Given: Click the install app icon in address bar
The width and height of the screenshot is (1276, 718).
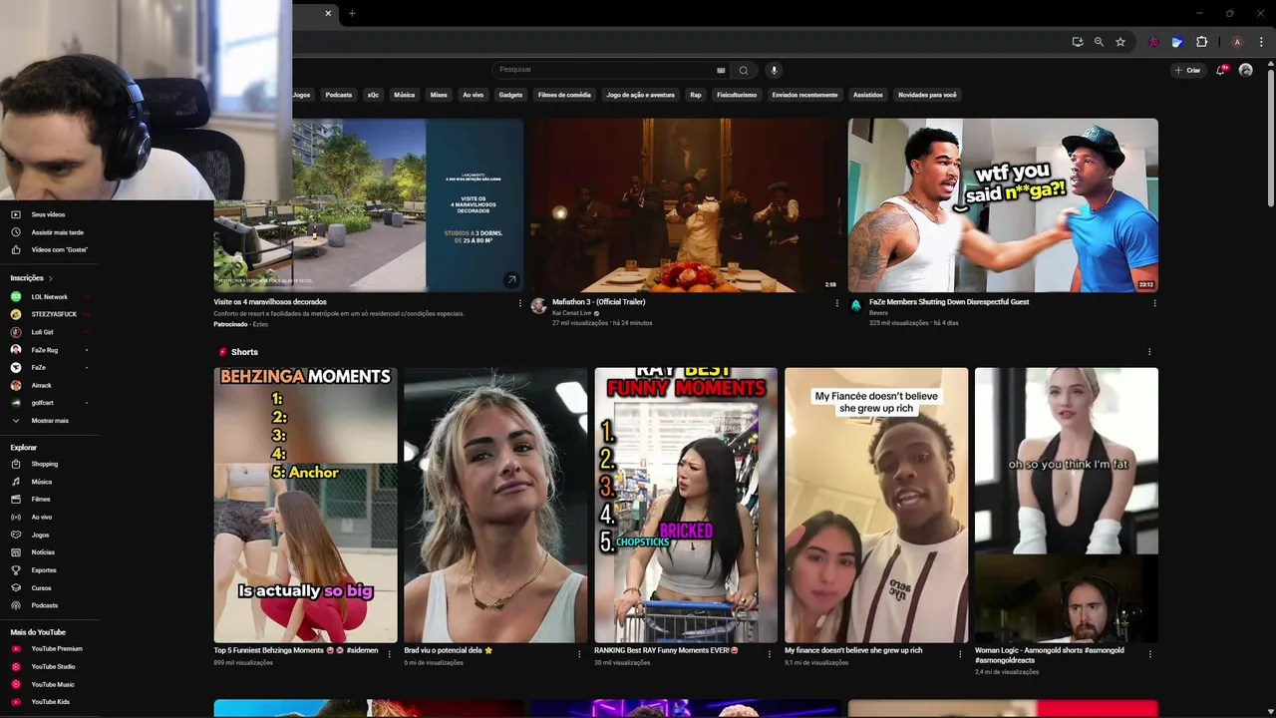Looking at the screenshot, I should [1078, 42].
